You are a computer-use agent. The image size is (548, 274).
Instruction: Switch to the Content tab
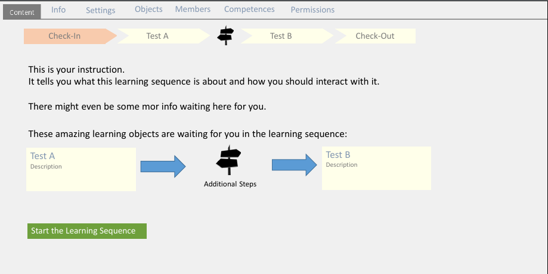22,12
